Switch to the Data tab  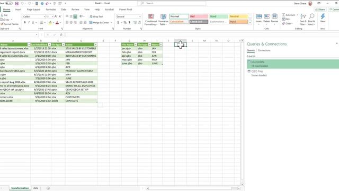click(x=64, y=10)
